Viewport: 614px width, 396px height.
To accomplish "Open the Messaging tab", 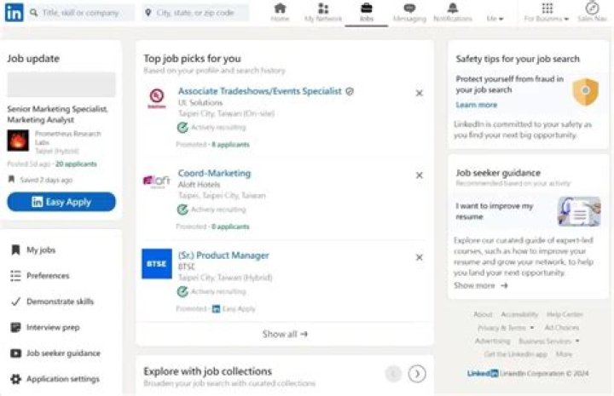I will pos(409,13).
